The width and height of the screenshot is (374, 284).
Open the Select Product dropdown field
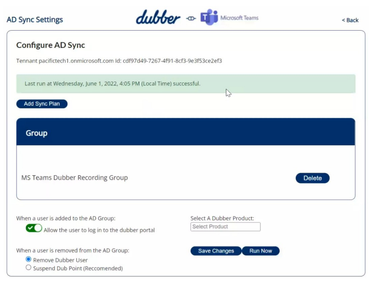click(x=225, y=226)
